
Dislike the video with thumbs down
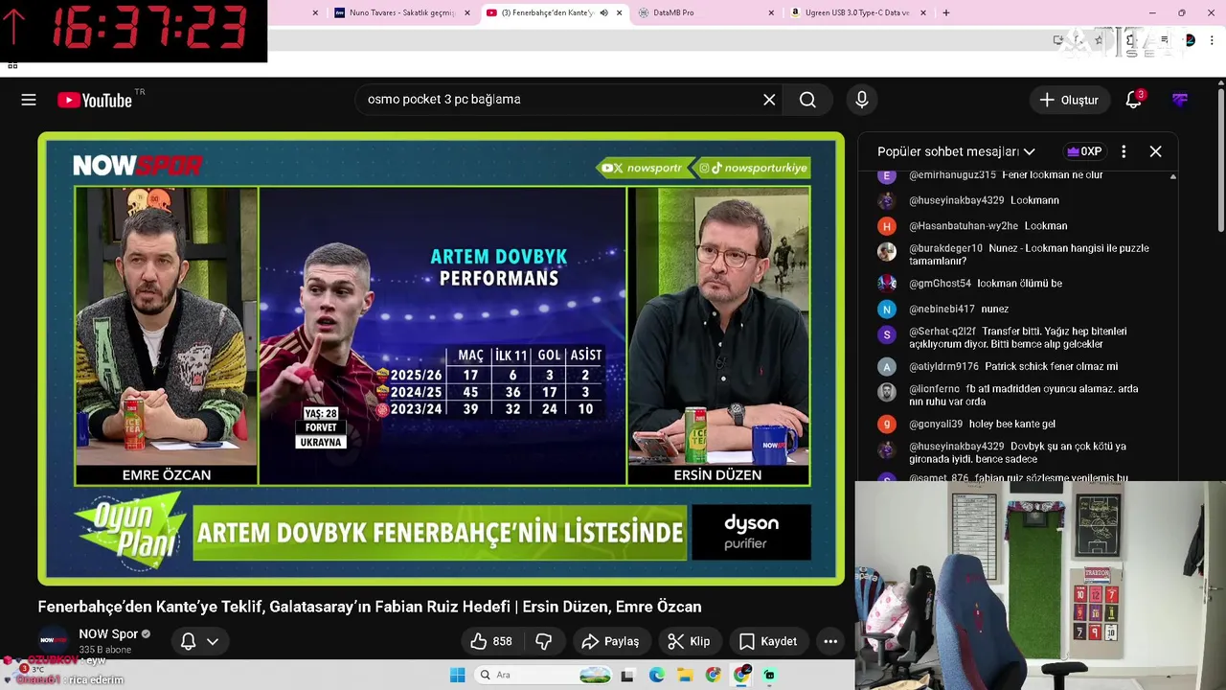coord(544,641)
